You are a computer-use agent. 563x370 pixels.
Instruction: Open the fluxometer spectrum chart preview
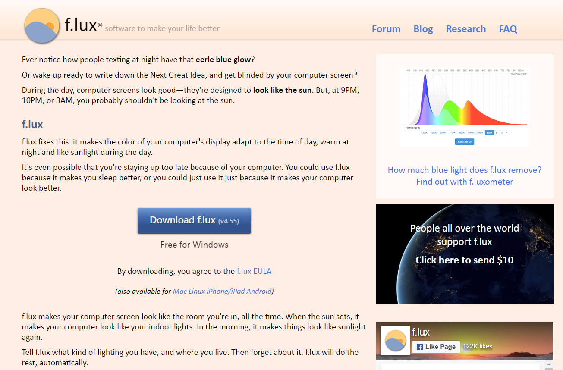[x=465, y=107]
